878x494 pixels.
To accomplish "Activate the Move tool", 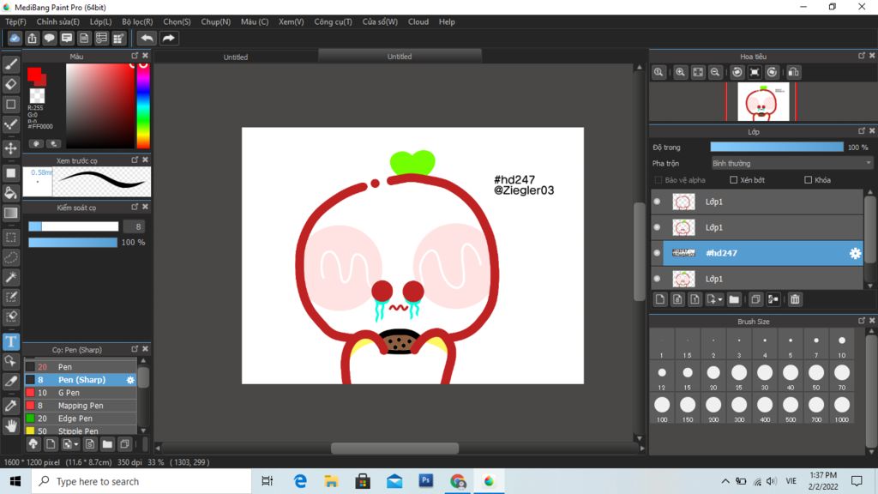I will (11, 148).
